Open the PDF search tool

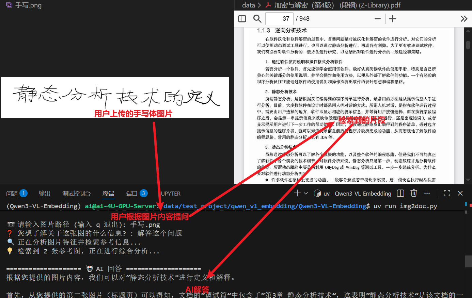[257, 19]
